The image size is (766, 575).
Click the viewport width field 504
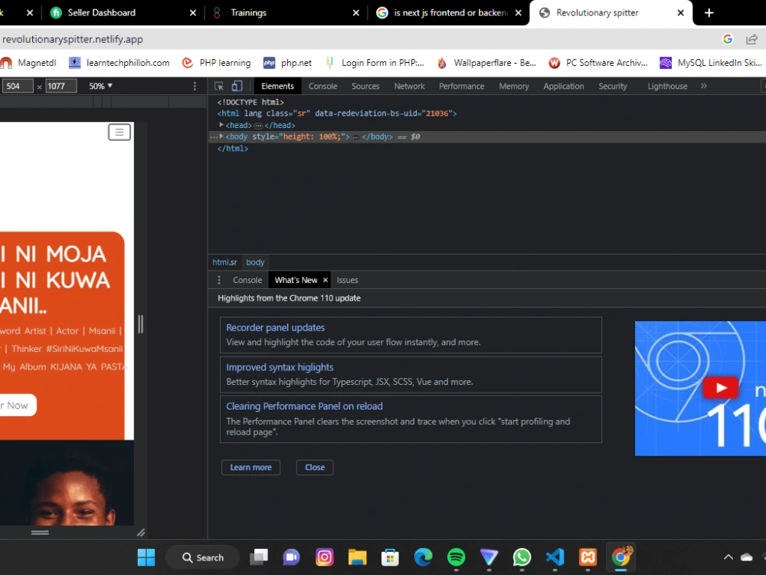coord(17,86)
